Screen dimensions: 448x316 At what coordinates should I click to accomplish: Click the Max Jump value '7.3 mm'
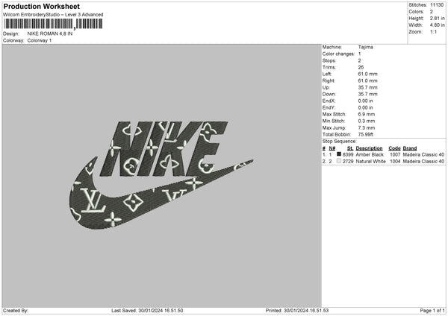pos(367,127)
